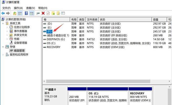Select the RECOVERY 800 MB partition block
Screen dimensions: 172x105
[140, 96]
